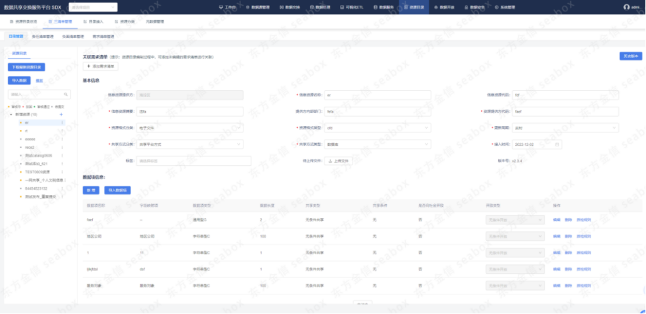
Task: Open 可视化ETL in top navigation
Action: click(x=352, y=7)
